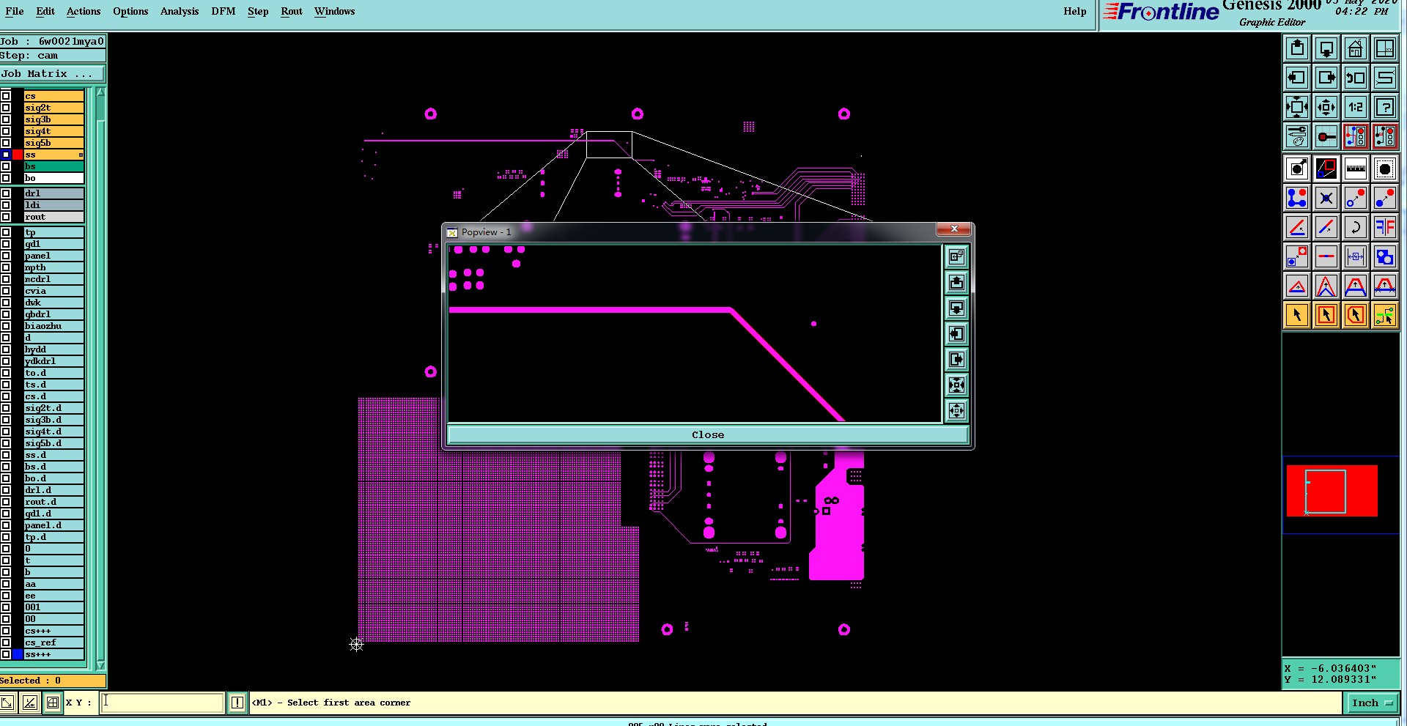Screen dimensions: 1407x726
Task: Toggle checkbox for layer rout
Action: [x=6, y=217]
